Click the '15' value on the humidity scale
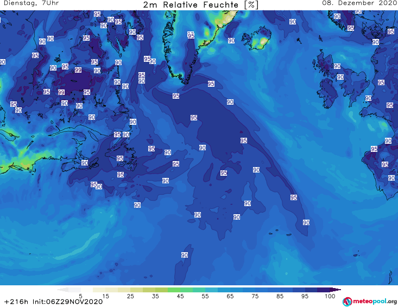The height and width of the screenshot is (307, 398). (x=105, y=296)
